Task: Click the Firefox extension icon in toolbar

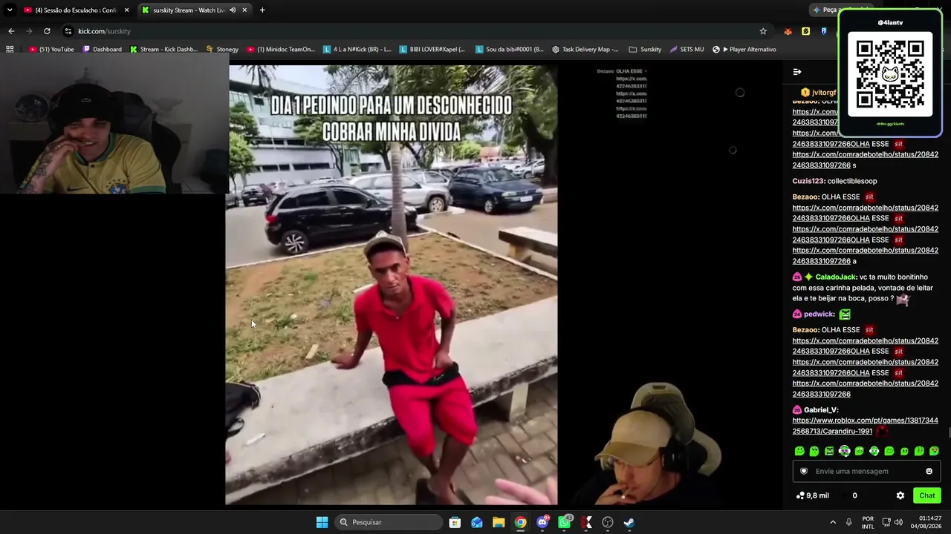Action: pyautogui.click(x=788, y=31)
